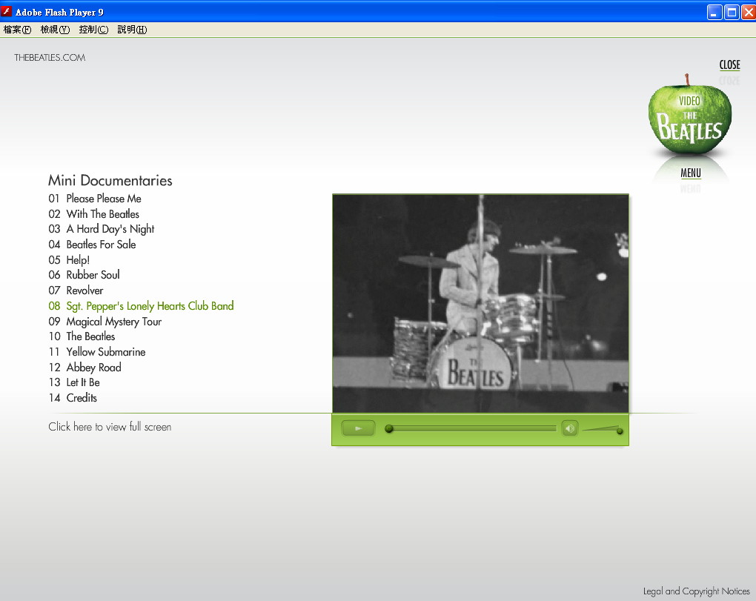756x601 pixels.
Task: Play 09 Magical Mystery Tour
Action: pyautogui.click(x=105, y=322)
